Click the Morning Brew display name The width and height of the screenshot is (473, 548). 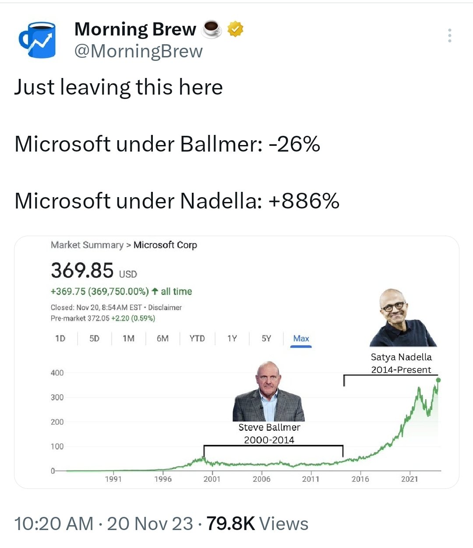click(x=135, y=29)
